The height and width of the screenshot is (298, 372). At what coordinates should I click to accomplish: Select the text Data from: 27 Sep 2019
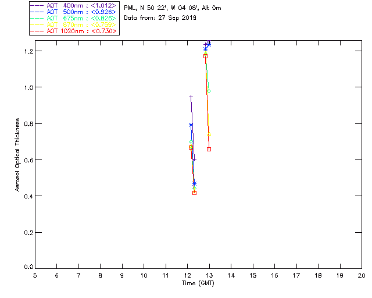coord(160,18)
